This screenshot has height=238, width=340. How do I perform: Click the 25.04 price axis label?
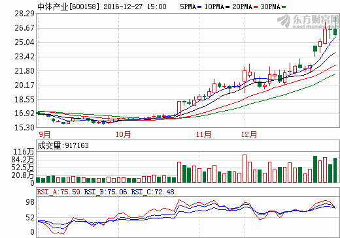(x=25, y=42)
